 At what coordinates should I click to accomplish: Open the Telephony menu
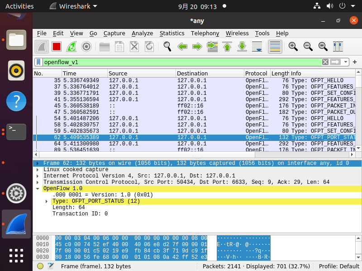point(205,33)
